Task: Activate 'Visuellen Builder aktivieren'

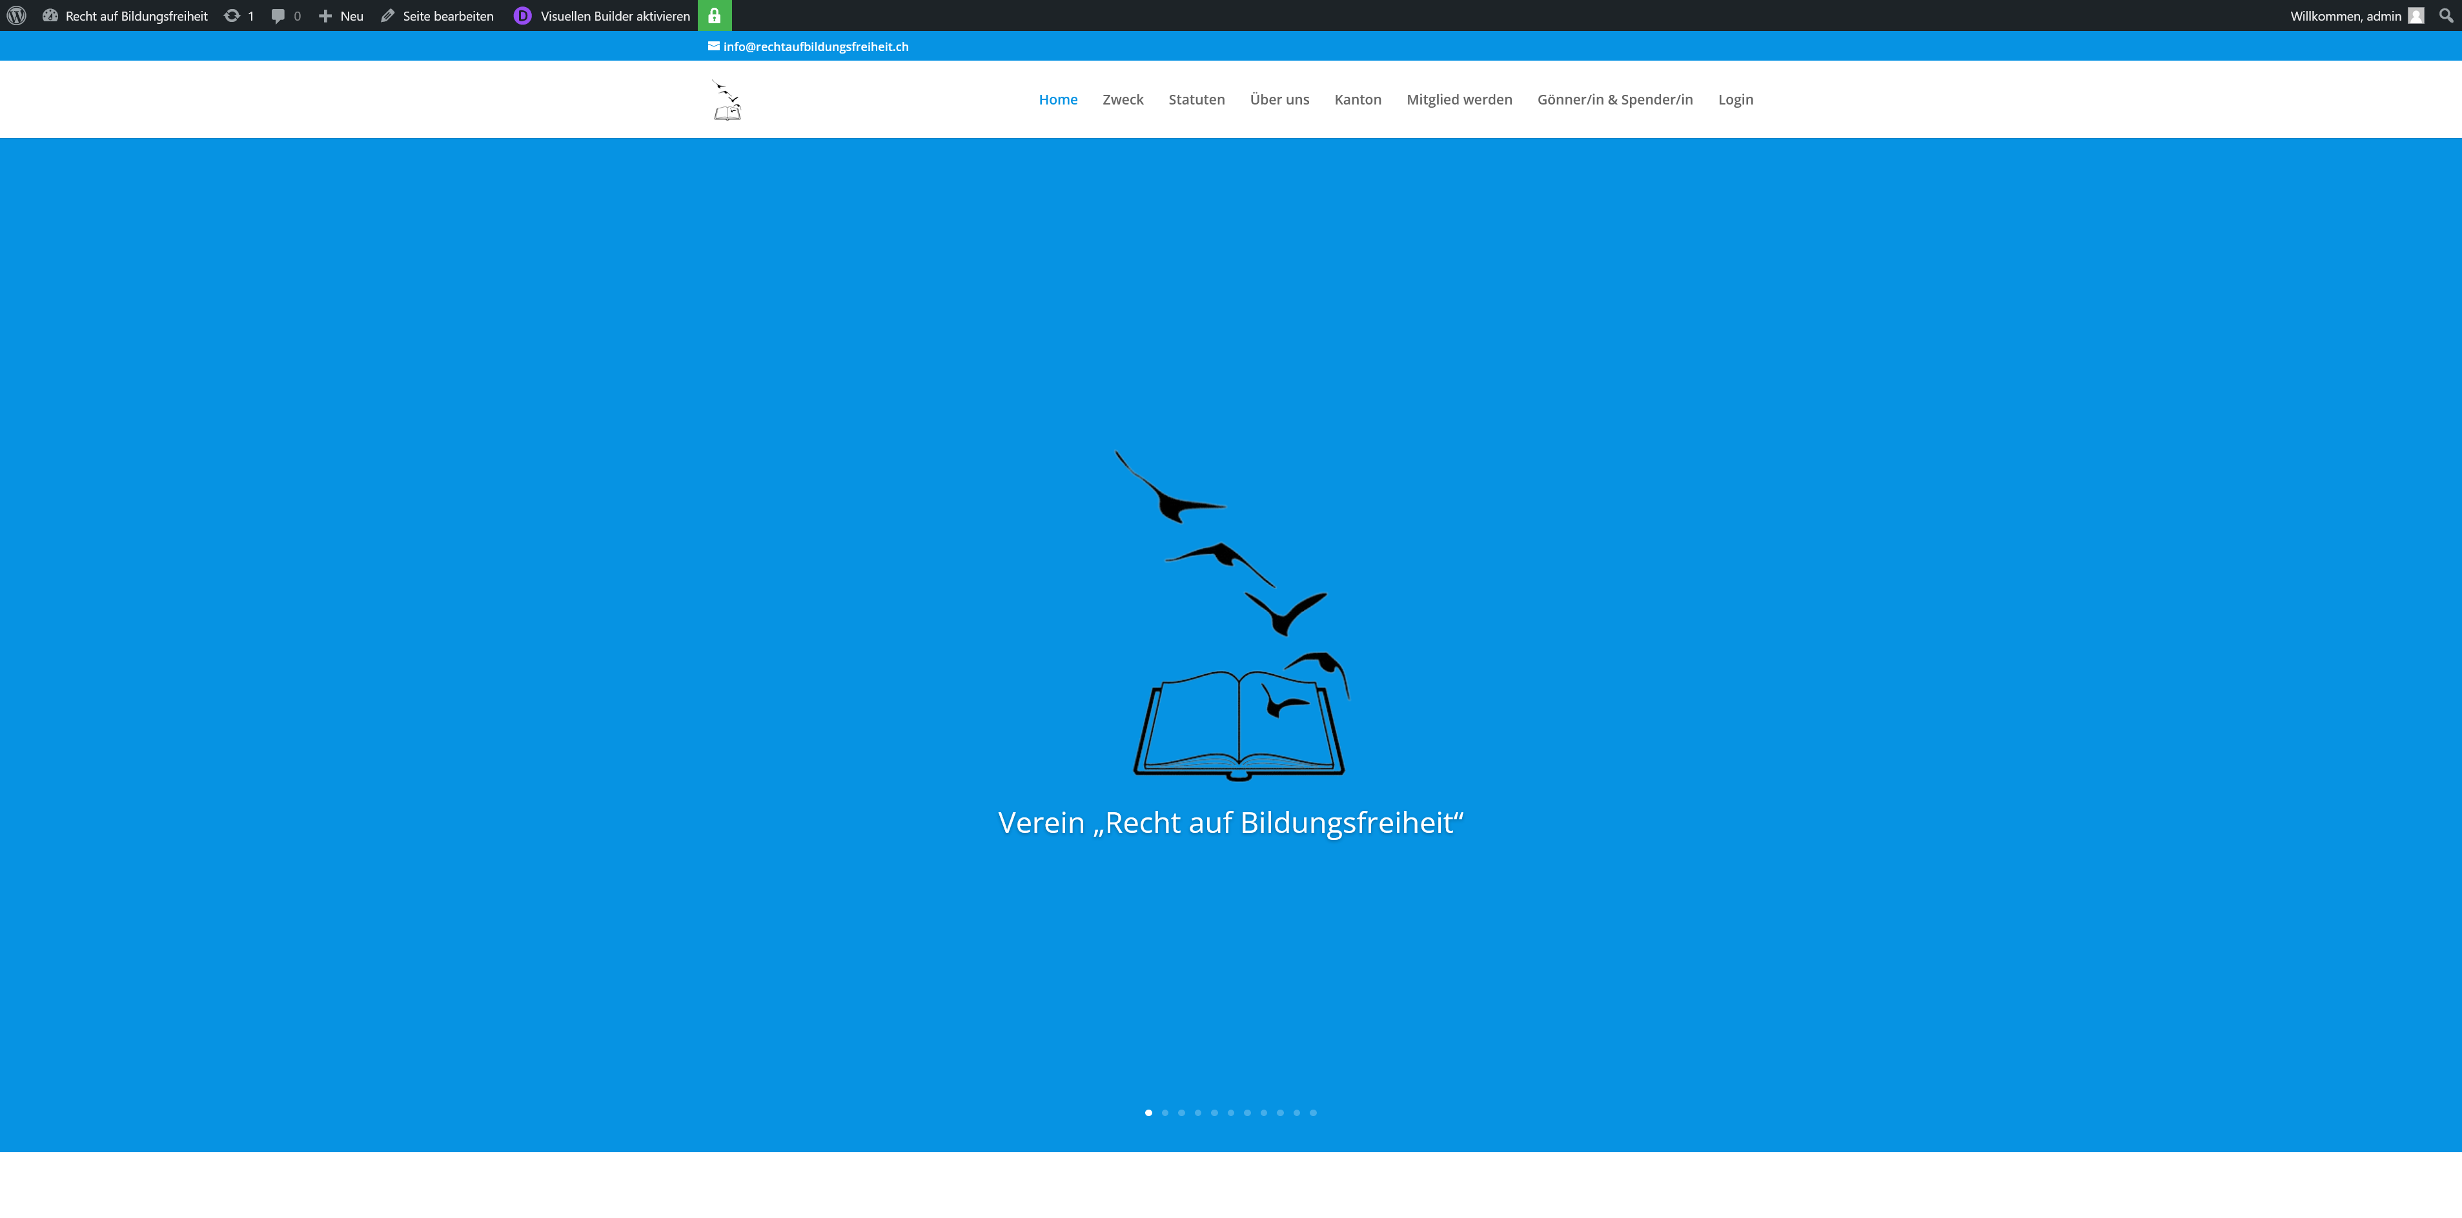Action: [x=615, y=15]
